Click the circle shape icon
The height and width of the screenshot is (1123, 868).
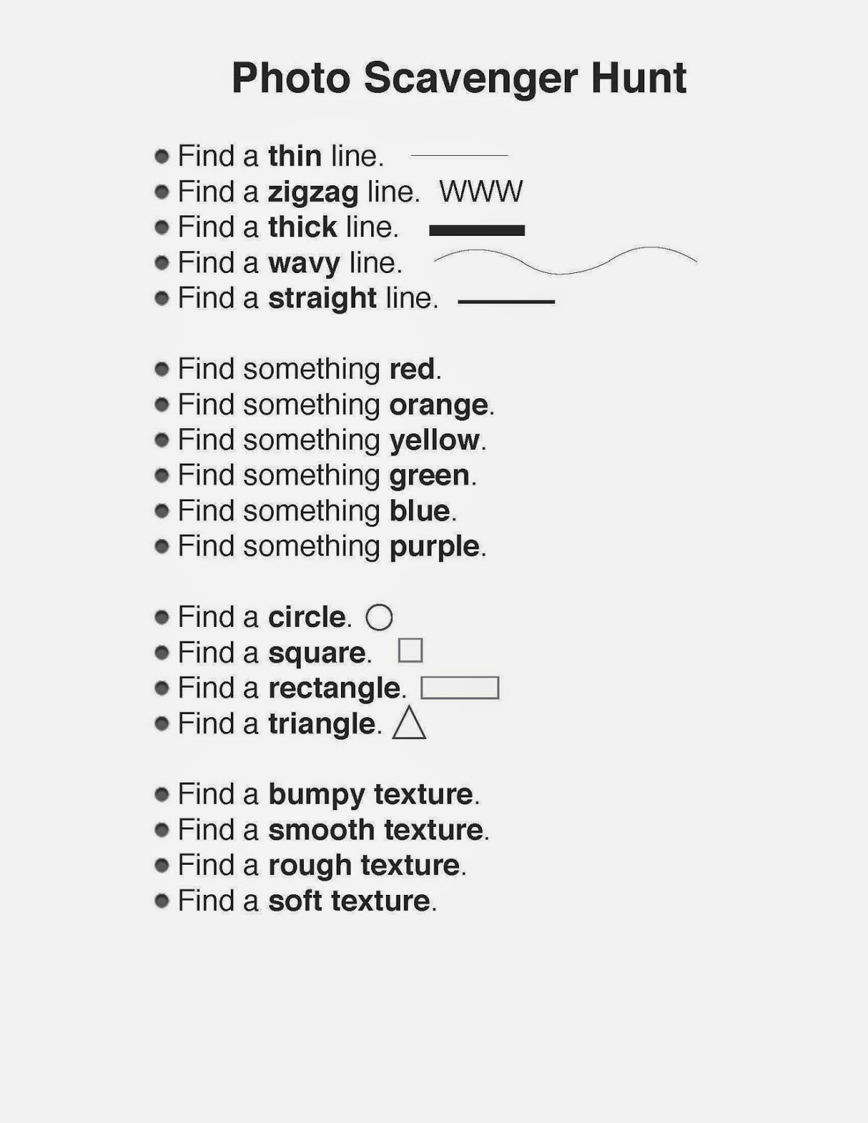(x=379, y=618)
